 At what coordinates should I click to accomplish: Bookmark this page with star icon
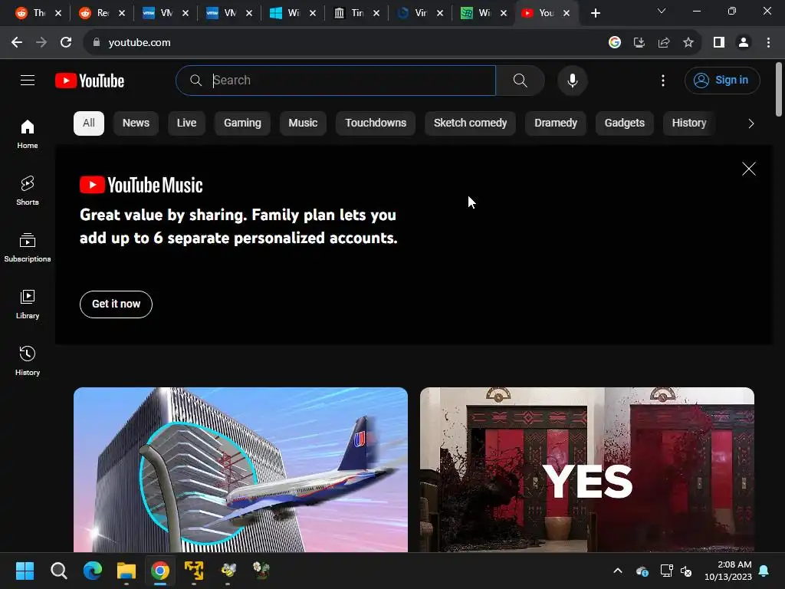[x=688, y=43]
